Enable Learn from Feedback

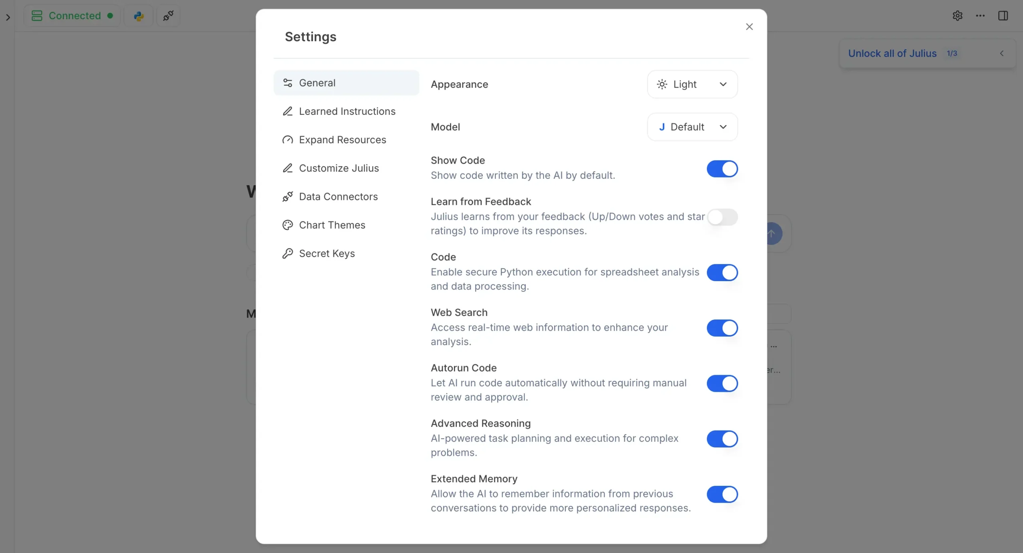(723, 217)
